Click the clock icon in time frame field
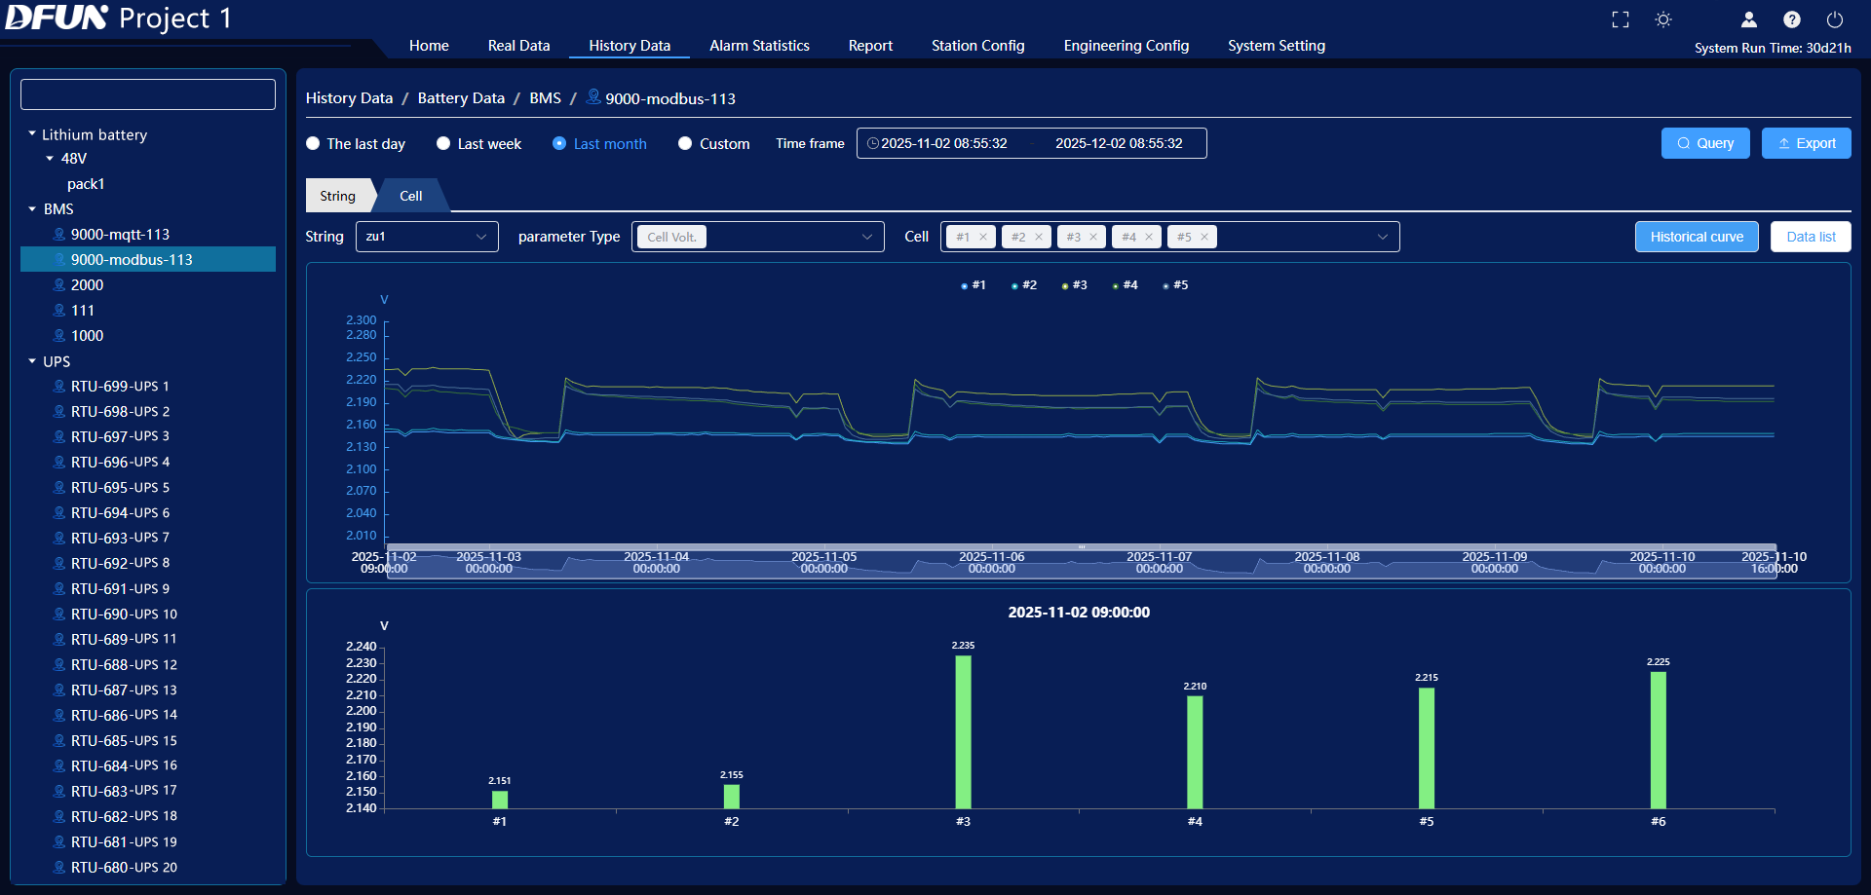Screen dimensions: 1871x895 873,143
